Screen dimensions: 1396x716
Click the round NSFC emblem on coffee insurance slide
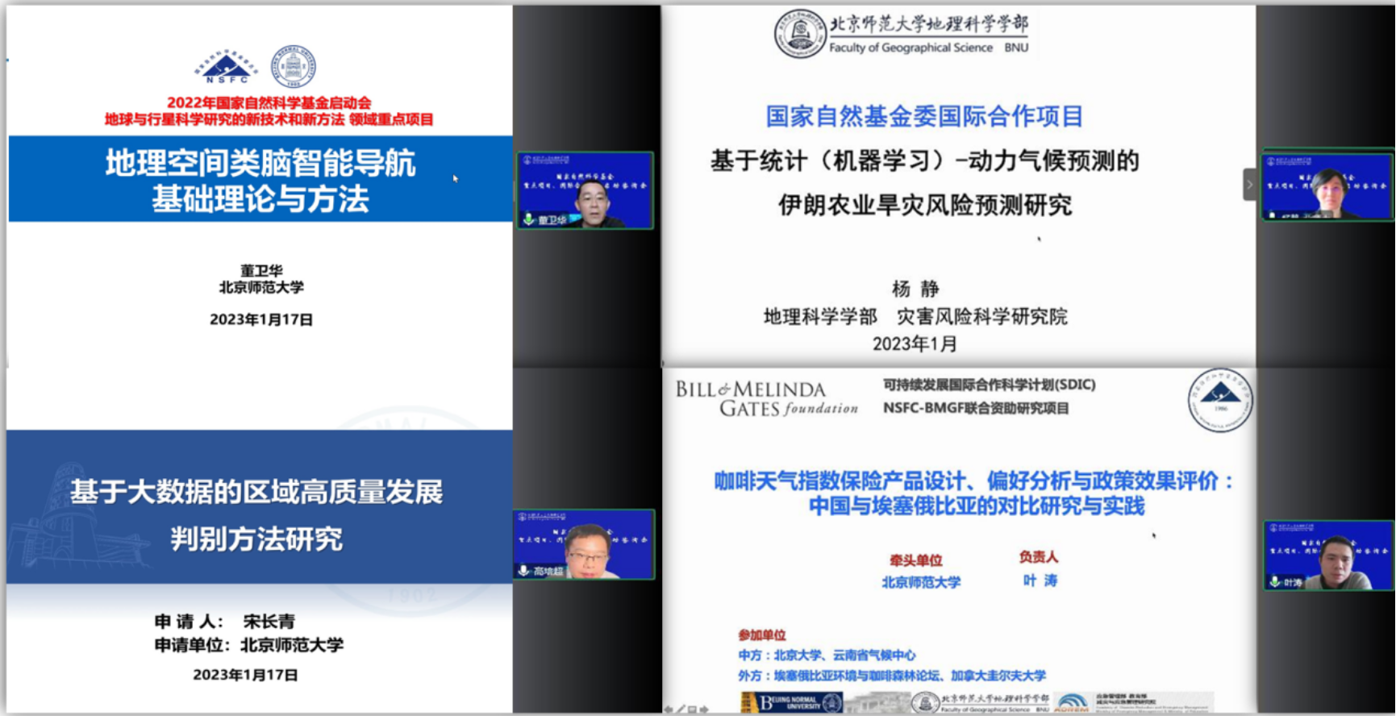click(1220, 399)
